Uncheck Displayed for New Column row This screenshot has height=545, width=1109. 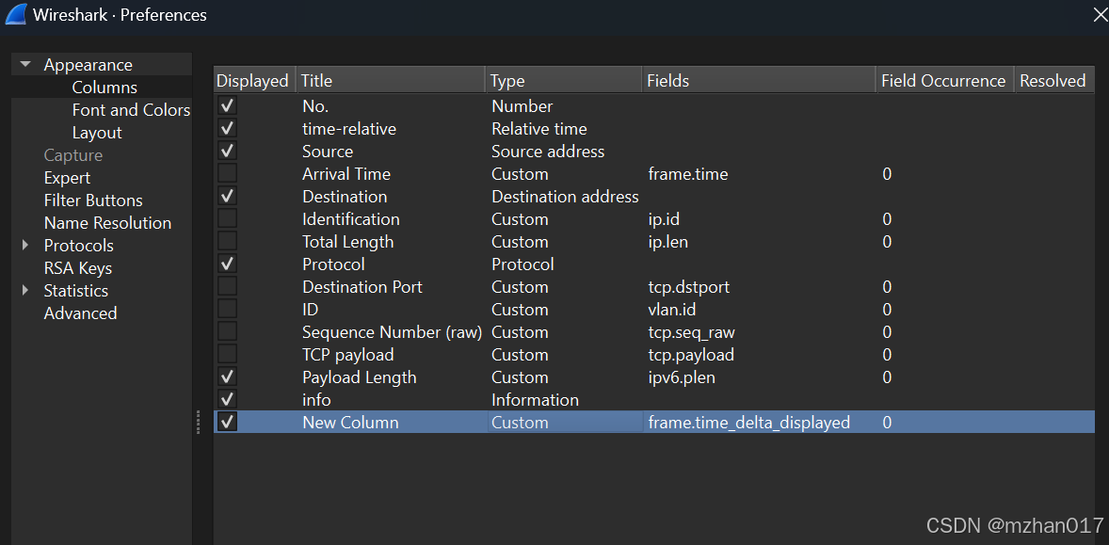point(228,423)
